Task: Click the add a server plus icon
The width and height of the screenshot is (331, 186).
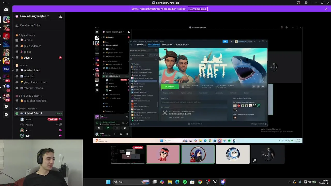Action: click(6, 106)
